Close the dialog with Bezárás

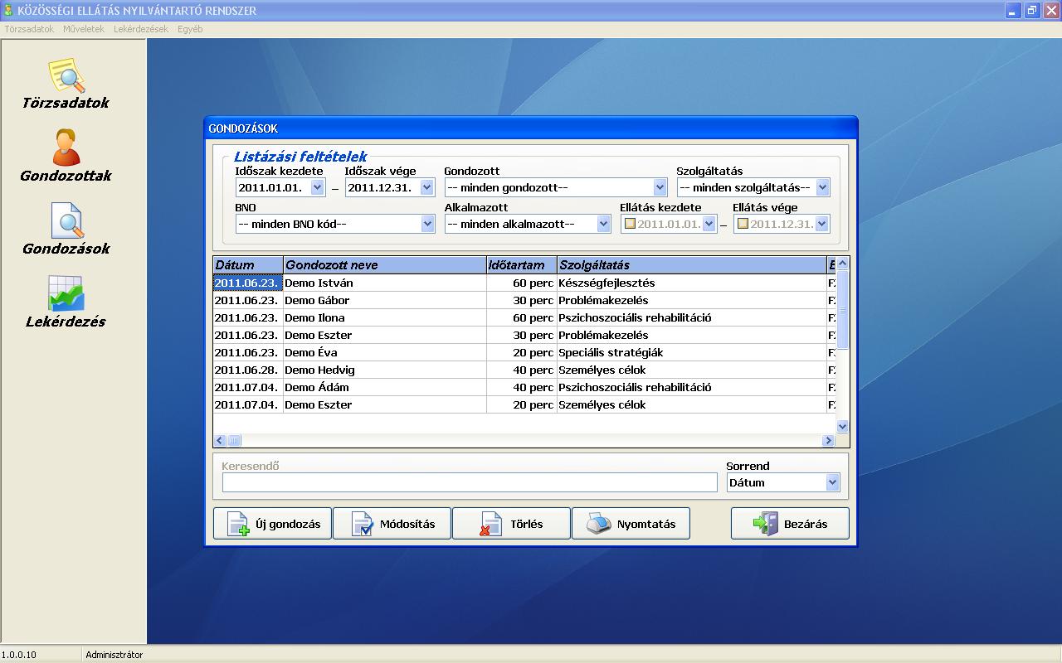coord(790,524)
